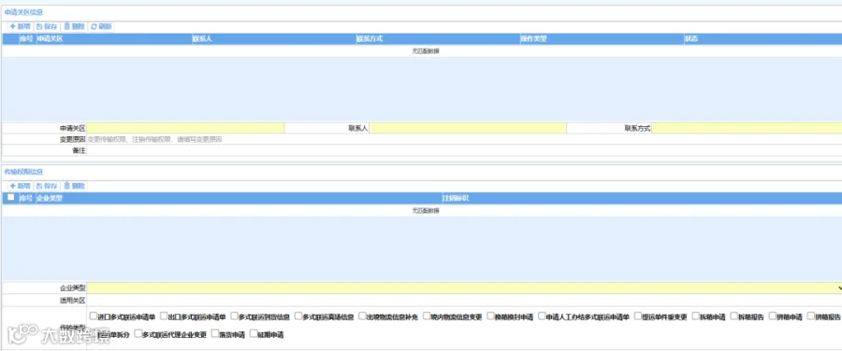Tick 多式联运代理企业变更 checkbox

(138, 334)
